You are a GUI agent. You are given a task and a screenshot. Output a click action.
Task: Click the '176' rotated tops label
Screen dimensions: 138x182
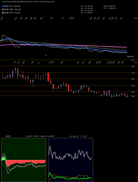pyautogui.click(x=52, y=18)
